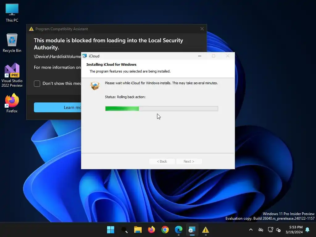Click Learn more in Compatibility Assistant
Image resolution: width=316 pixels, height=237 pixels.
pos(58,107)
